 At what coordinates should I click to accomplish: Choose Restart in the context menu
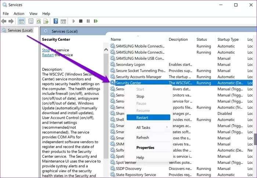(148, 118)
